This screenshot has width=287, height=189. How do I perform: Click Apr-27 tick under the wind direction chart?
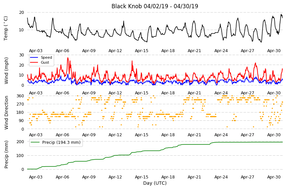pos(247,135)
